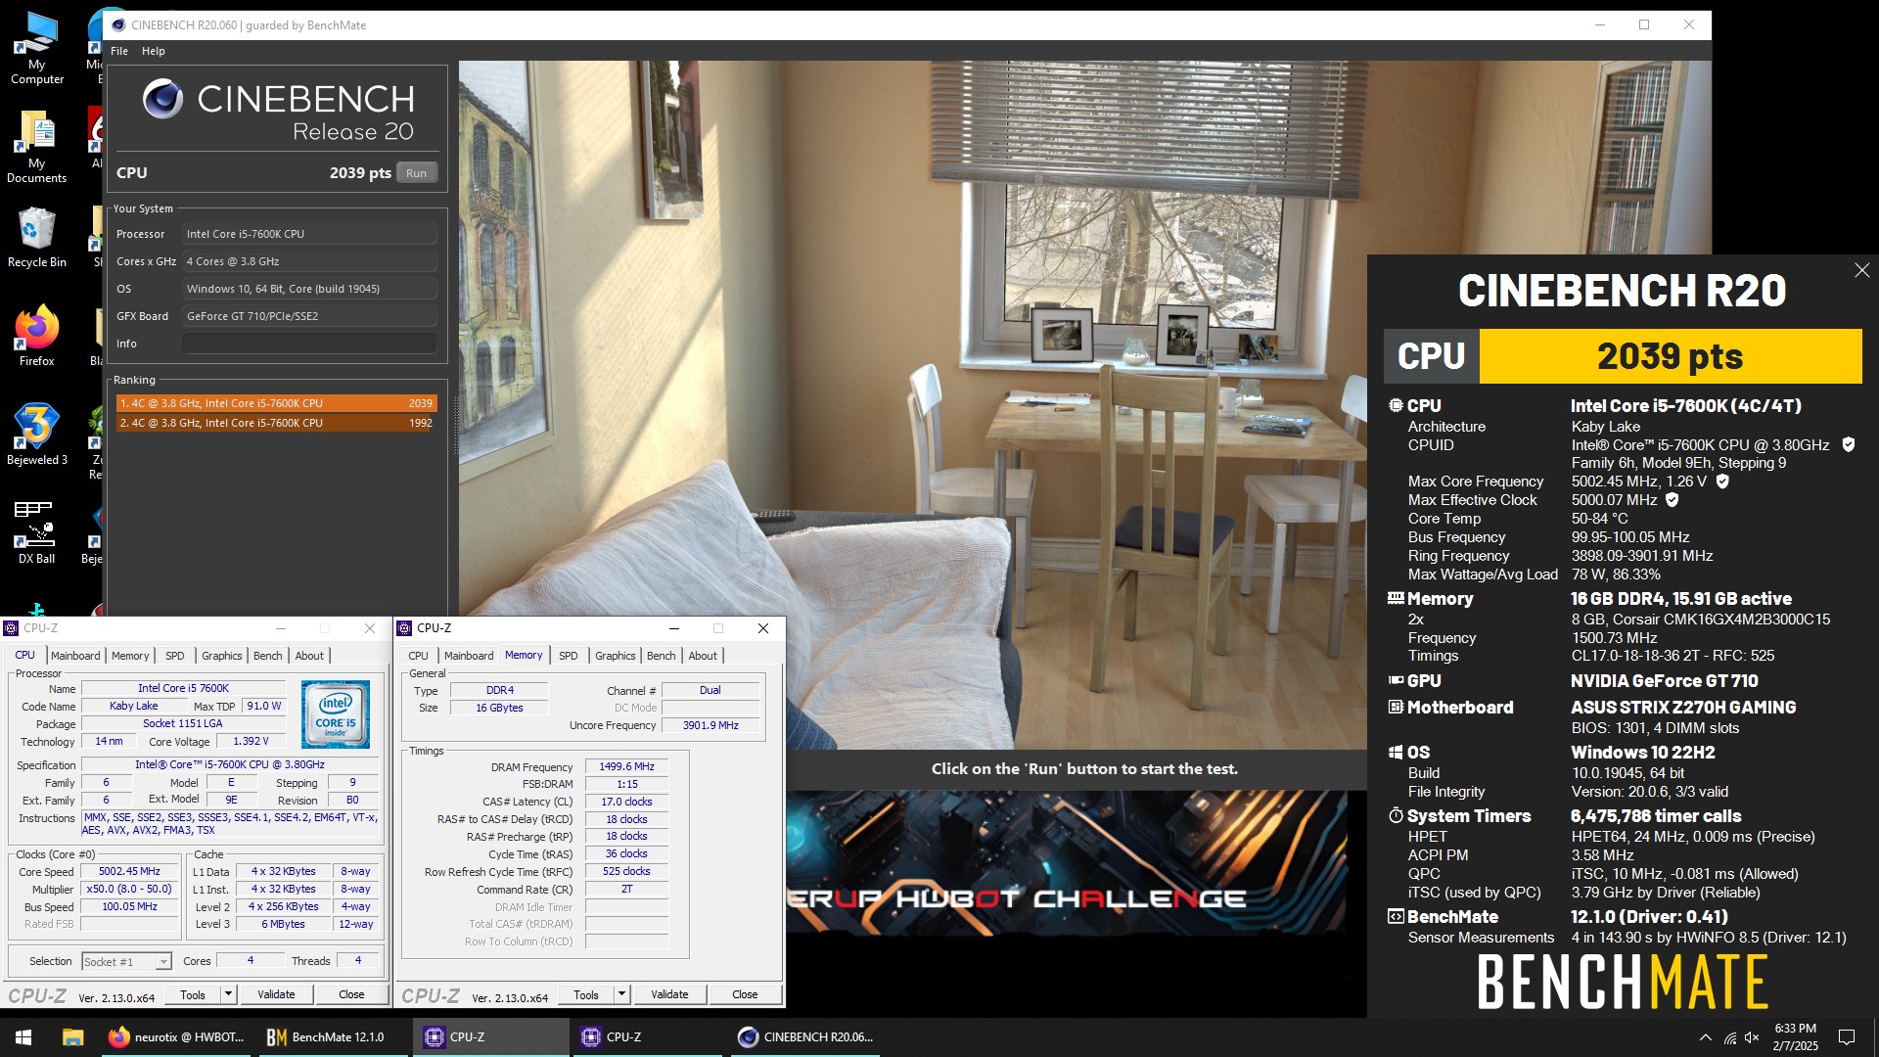Click verified shield beside Max Effective Clock
Image resolution: width=1879 pixels, height=1057 pixels.
pos(1673,500)
